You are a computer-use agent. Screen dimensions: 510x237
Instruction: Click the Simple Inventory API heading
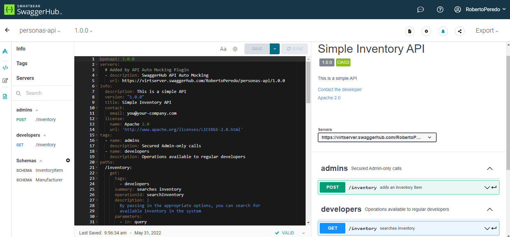click(x=371, y=49)
